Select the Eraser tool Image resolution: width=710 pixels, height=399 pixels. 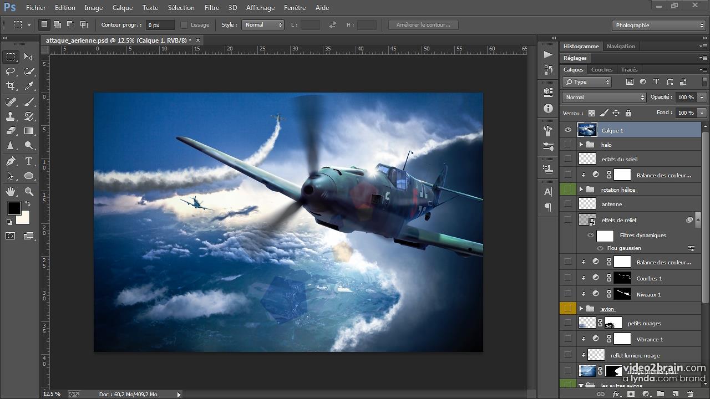[11, 131]
